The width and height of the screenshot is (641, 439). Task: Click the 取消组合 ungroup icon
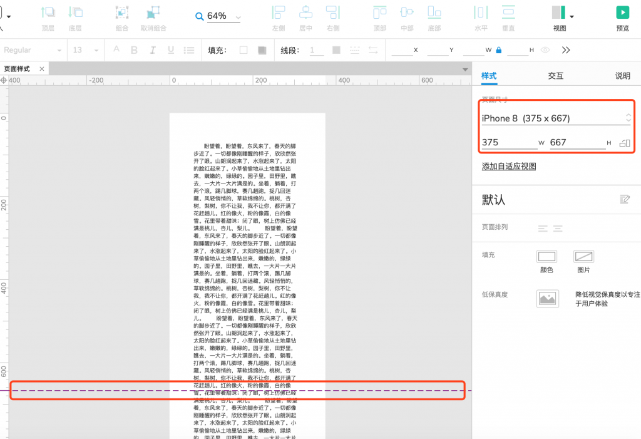pos(153,12)
